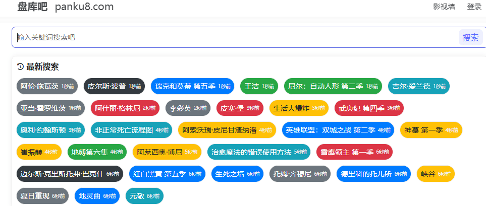Image resolution: width=486 pixels, height=206 pixels.
Task: Open the 武庚纪 第四季 search tag
Action: [369, 108]
